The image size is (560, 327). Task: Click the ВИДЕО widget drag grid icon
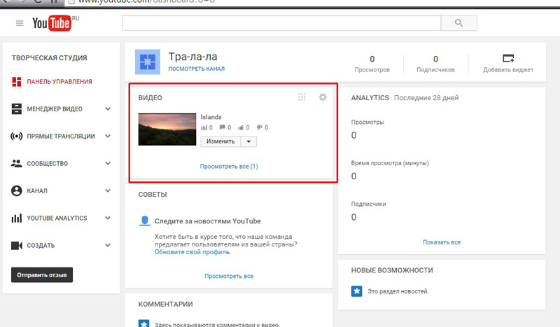(x=302, y=97)
